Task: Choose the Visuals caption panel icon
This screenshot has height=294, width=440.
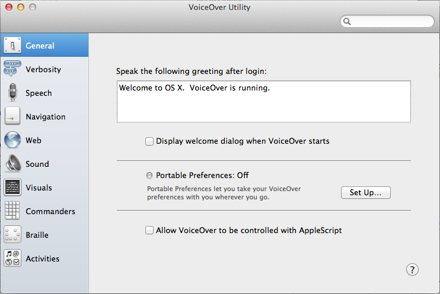Action: tap(12, 187)
